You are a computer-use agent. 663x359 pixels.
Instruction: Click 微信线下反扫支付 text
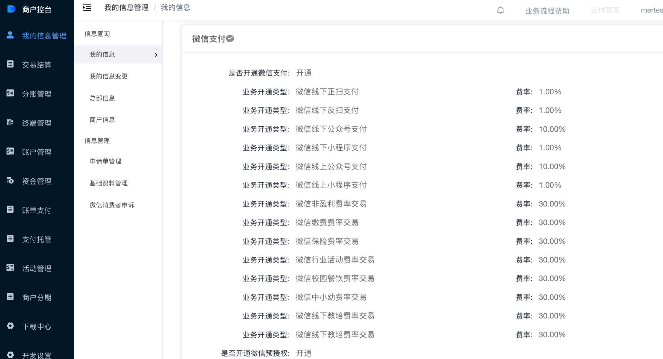click(x=327, y=110)
